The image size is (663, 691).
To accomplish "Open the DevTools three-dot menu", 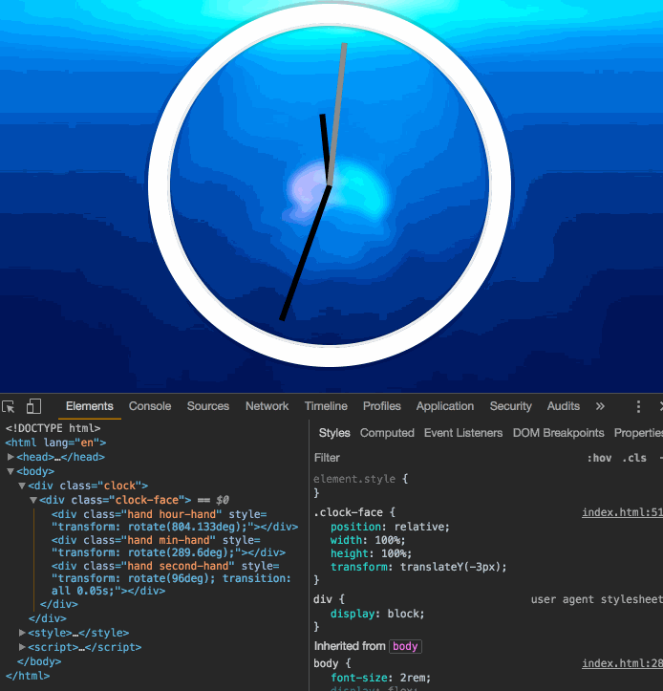I will pos(638,406).
